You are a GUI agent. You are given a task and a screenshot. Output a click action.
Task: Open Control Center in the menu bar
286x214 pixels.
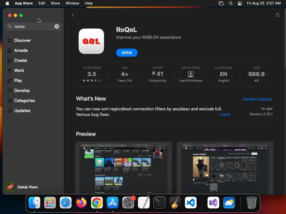click(240, 3)
